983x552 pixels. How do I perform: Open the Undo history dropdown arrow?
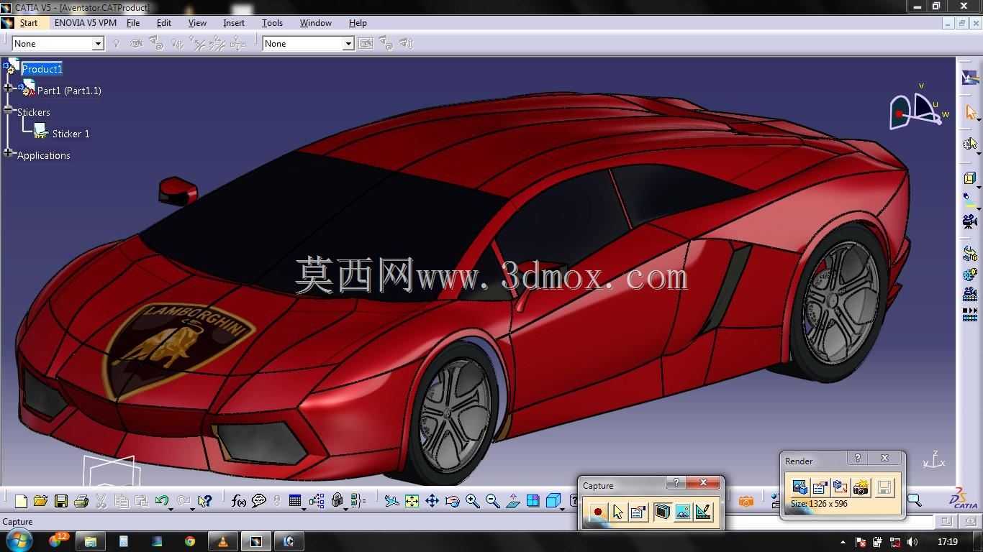pyautogui.click(x=171, y=508)
